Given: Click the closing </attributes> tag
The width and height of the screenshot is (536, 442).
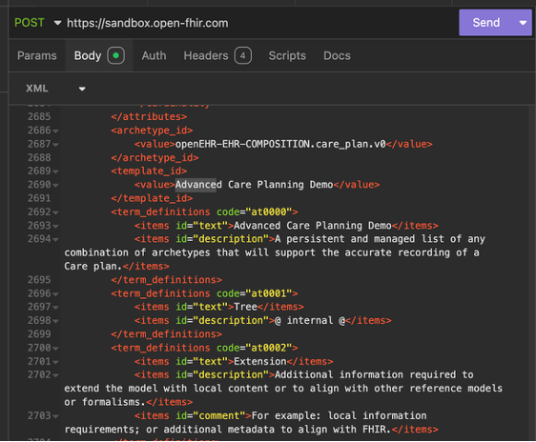Looking at the screenshot, I should point(149,117).
